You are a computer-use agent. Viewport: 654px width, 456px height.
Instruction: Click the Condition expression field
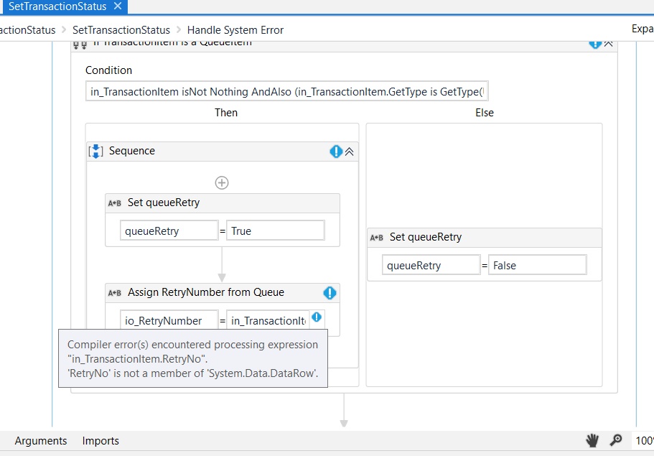[286, 92]
